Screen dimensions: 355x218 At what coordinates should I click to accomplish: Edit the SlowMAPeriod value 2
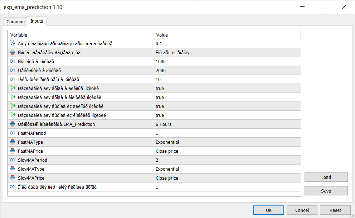[x=227, y=160]
